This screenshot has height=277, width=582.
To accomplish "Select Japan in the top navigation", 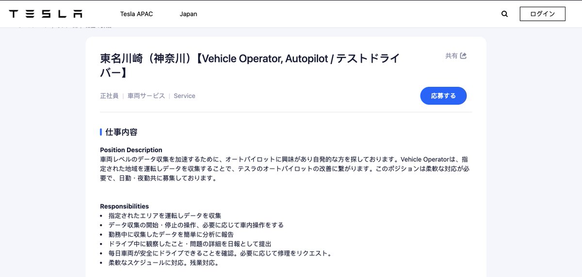I will click(188, 14).
